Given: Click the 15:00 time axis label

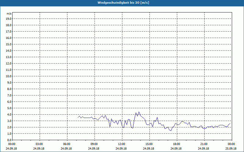Looking at the screenshot, I should pos(149,144).
